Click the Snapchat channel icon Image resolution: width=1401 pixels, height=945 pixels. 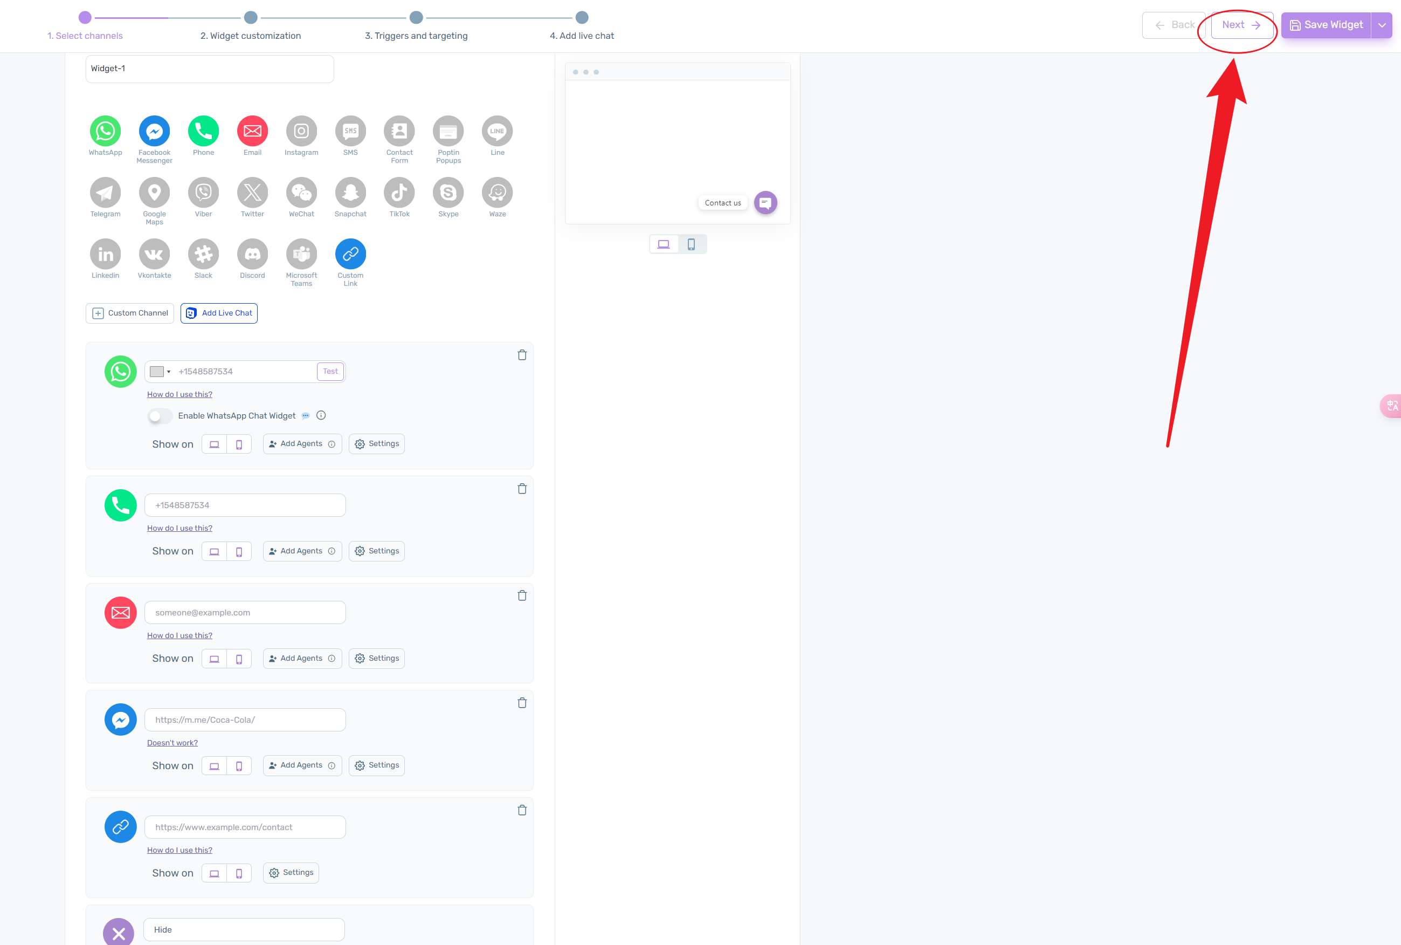350,194
